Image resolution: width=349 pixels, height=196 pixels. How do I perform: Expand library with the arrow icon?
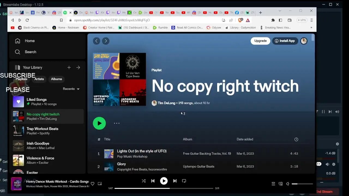tap(78, 68)
